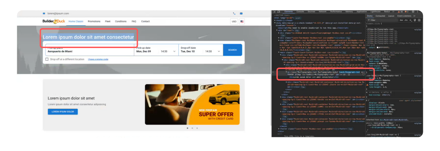Switch to the Console tab
This screenshot has width=440, height=151.
[300, 12]
